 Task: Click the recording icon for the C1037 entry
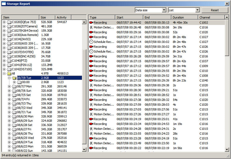coord(91,61)
